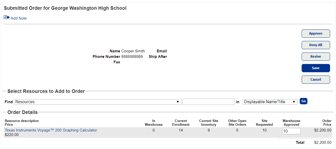Image resolution: width=336 pixels, height=149 pixels.
Task: Click the Add Note document icon
Action: click(x=6, y=17)
